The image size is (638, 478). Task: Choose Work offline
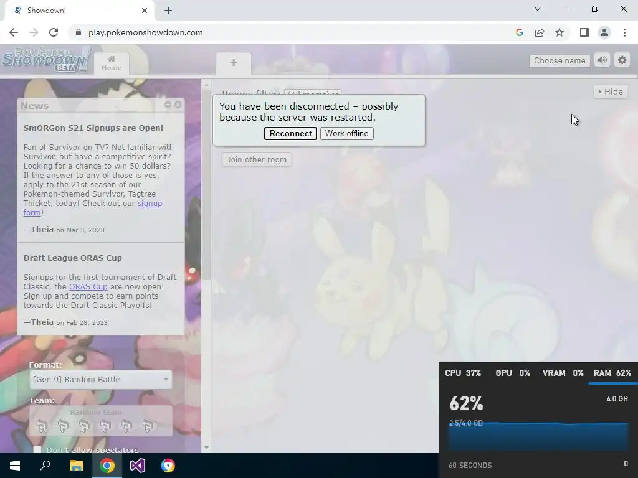[346, 133]
